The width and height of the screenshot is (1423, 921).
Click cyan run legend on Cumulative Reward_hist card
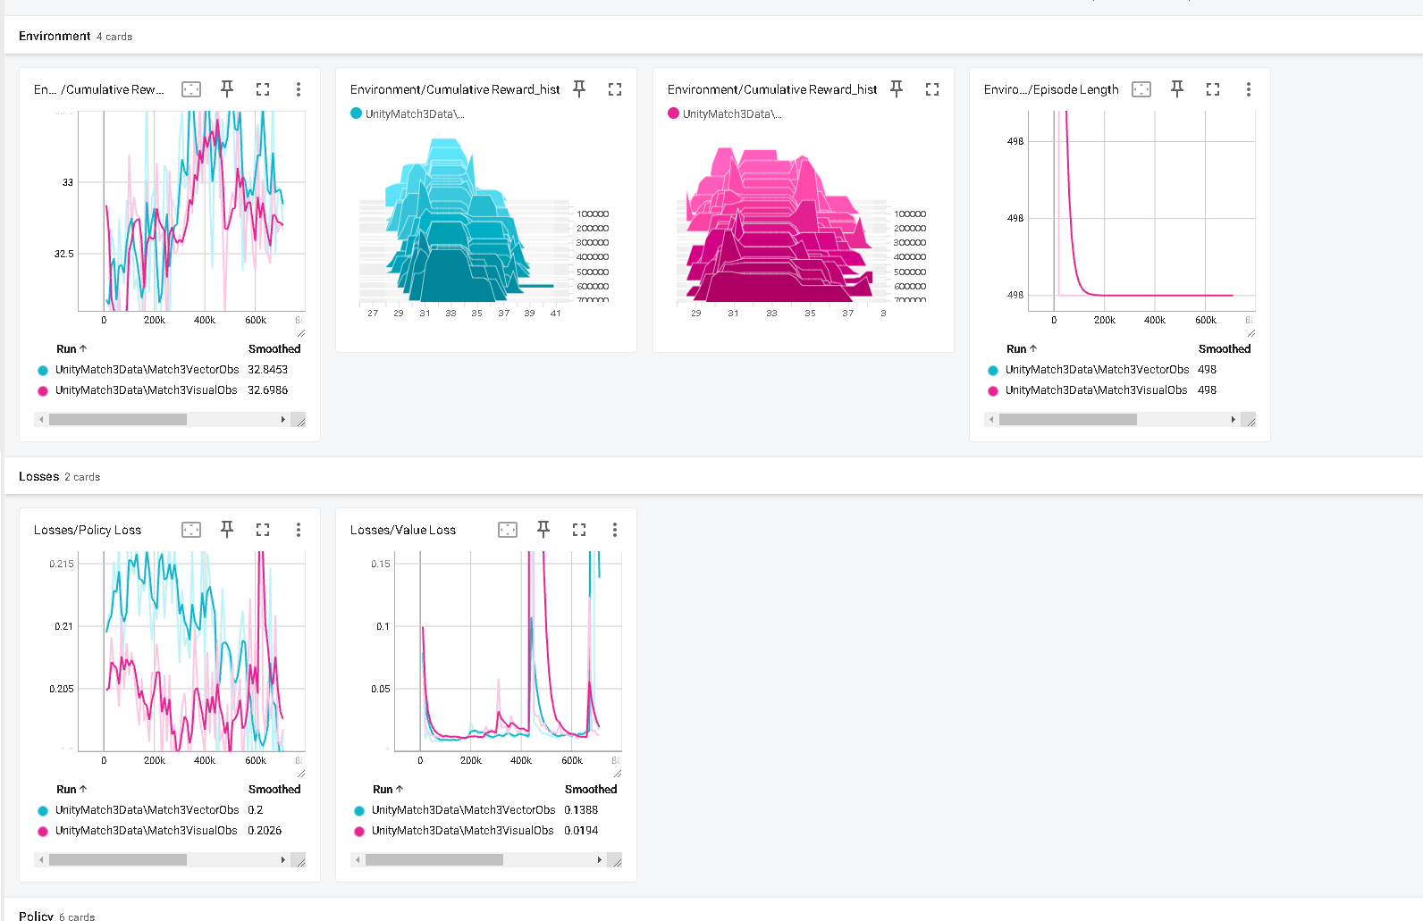pos(408,113)
